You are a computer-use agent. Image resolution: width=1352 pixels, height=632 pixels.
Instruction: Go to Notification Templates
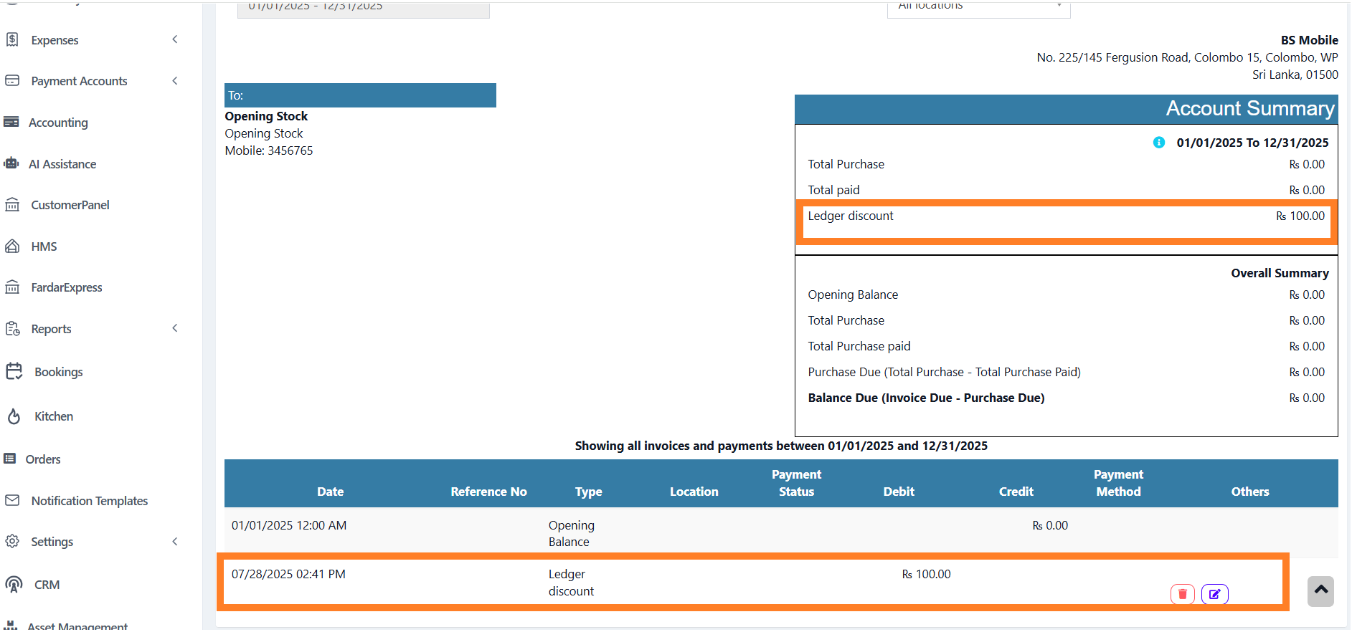coord(89,501)
